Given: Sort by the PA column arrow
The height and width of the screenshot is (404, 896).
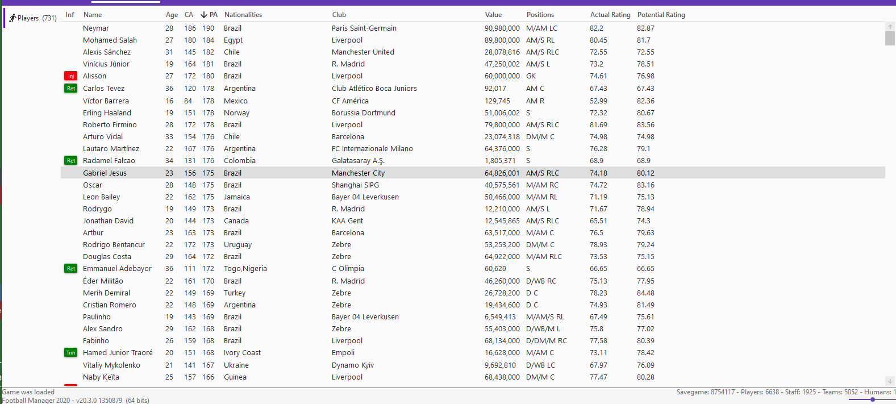Looking at the screenshot, I should tap(204, 15).
